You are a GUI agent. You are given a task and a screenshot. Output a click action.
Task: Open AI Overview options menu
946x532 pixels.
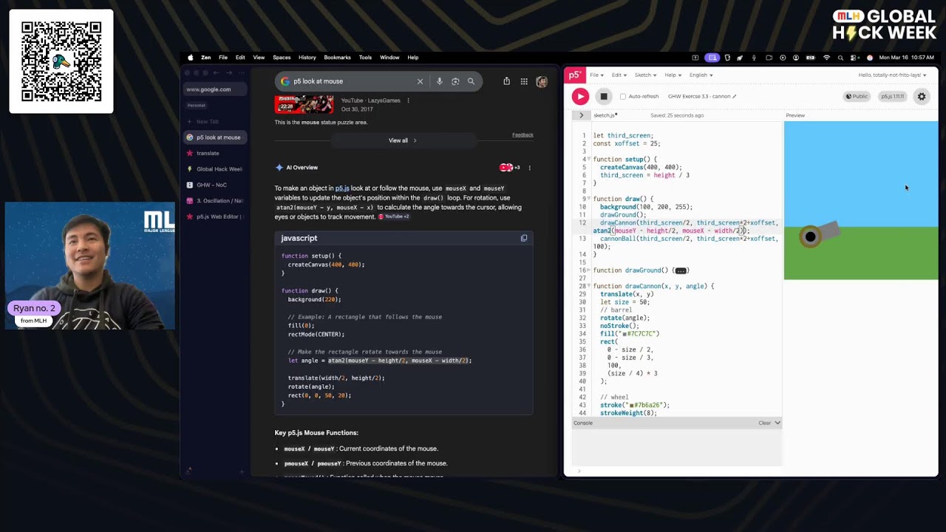(x=529, y=168)
